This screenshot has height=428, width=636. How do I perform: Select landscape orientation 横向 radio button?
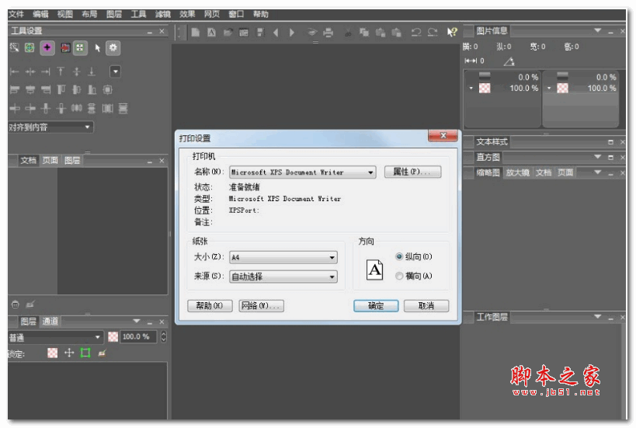click(x=399, y=276)
